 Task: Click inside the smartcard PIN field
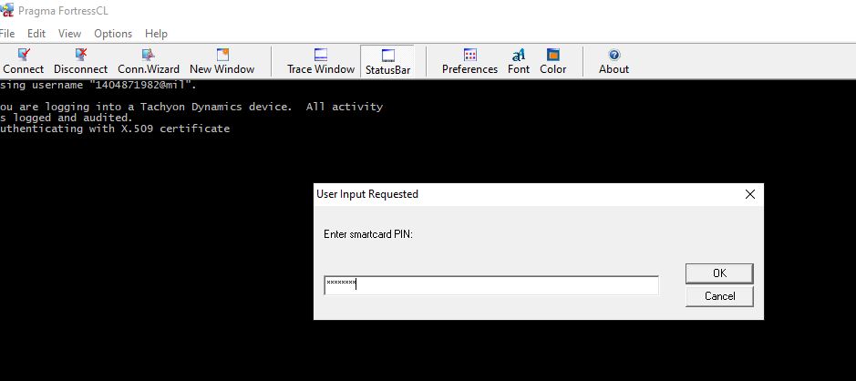tap(491, 285)
